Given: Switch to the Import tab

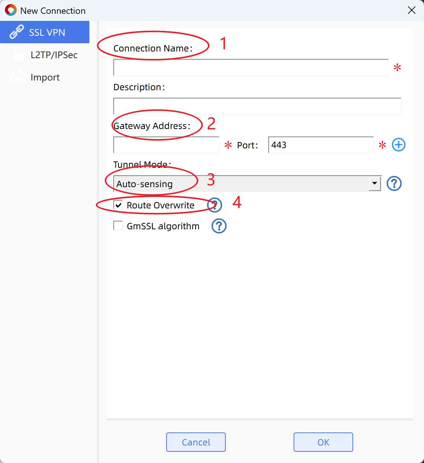Looking at the screenshot, I should [x=45, y=77].
